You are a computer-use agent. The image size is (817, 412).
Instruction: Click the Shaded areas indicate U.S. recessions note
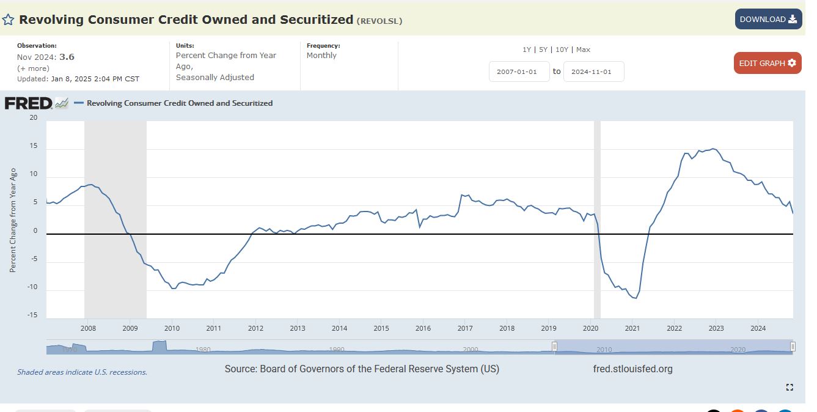[x=82, y=372]
